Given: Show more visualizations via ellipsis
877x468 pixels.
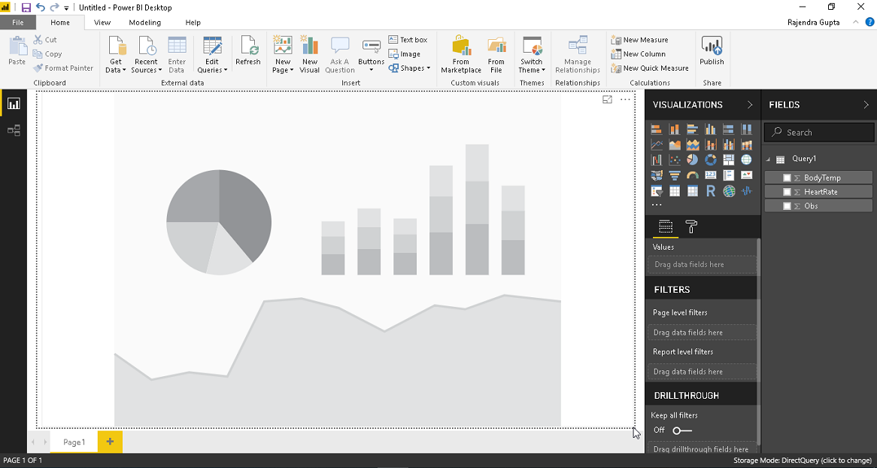Looking at the screenshot, I should click(x=657, y=205).
